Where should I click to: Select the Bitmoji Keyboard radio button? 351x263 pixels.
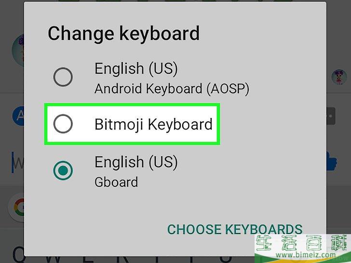click(x=63, y=124)
